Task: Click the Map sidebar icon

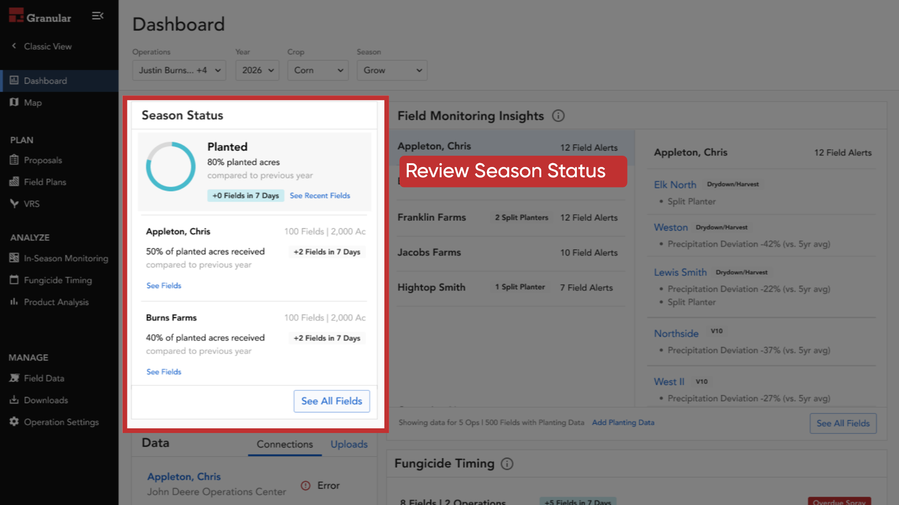Action: 14,102
